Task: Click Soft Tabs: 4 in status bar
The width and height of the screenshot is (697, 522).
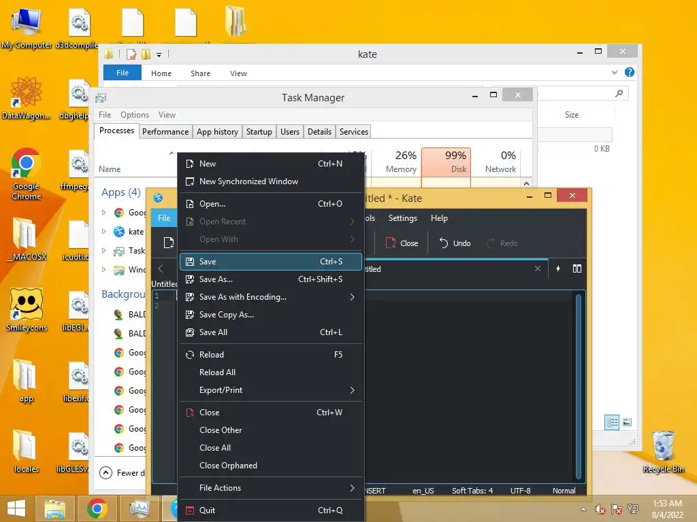Action: pos(472,491)
